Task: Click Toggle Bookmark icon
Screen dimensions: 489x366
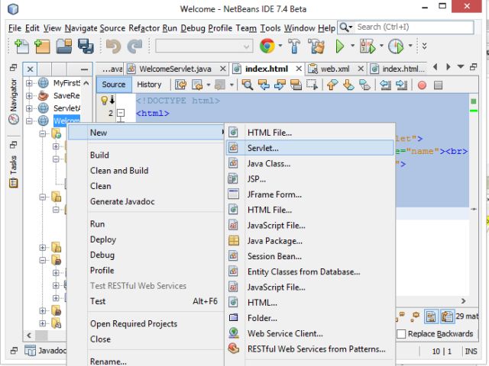Action: [x=364, y=85]
